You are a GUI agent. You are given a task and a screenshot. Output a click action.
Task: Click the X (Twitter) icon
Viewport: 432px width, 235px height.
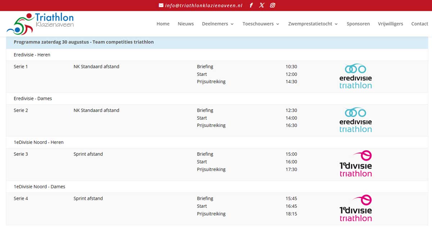(x=262, y=5)
